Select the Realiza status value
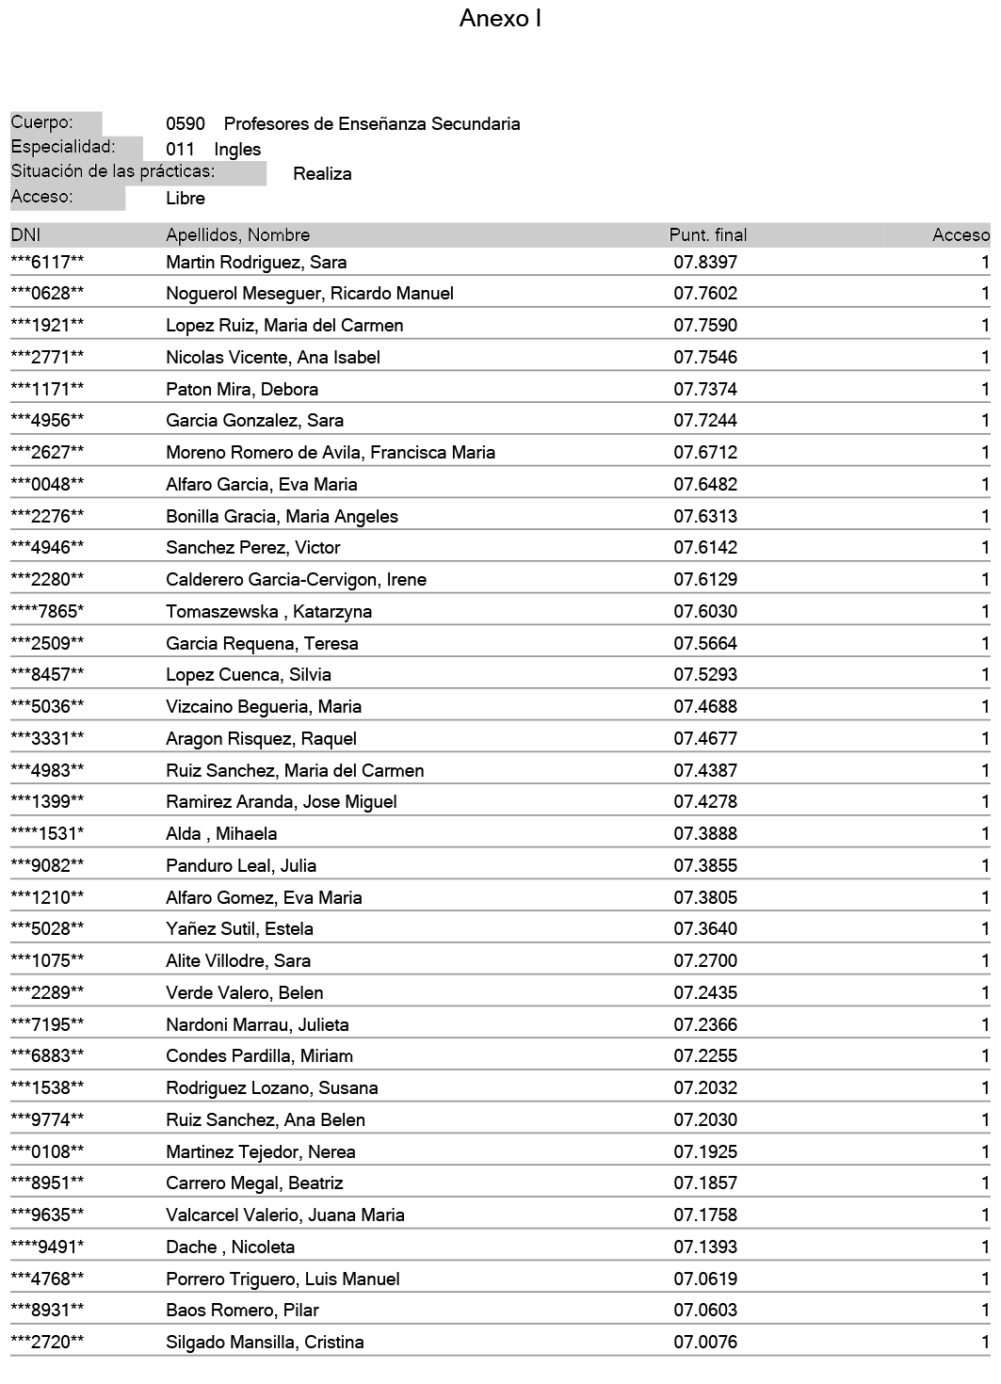This screenshot has width=1001, height=1384. (322, 174)
